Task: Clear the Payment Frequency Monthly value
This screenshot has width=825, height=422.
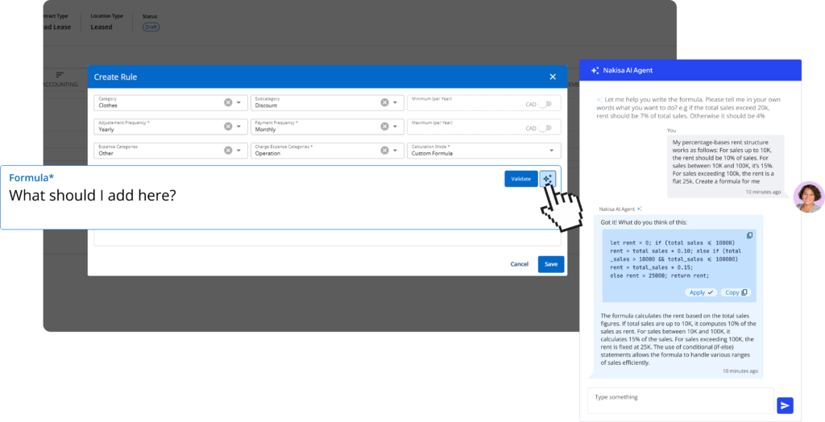Action: point(384,127)
